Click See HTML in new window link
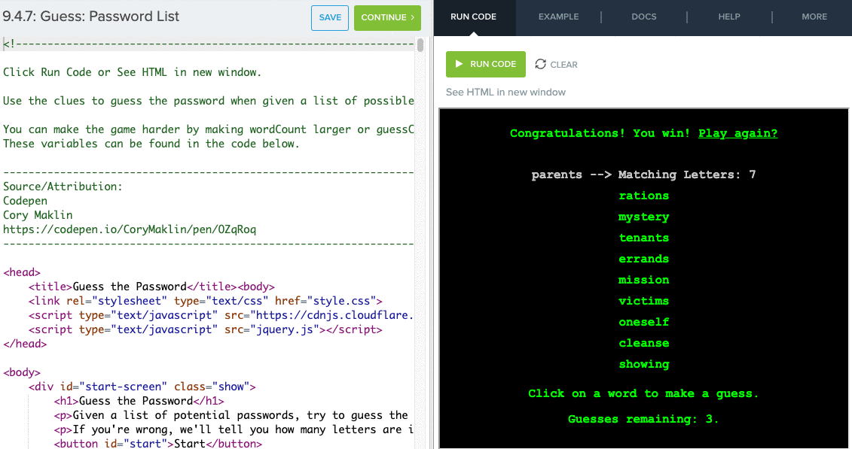This screenshot has height=449, width=852. click(506, 93)
